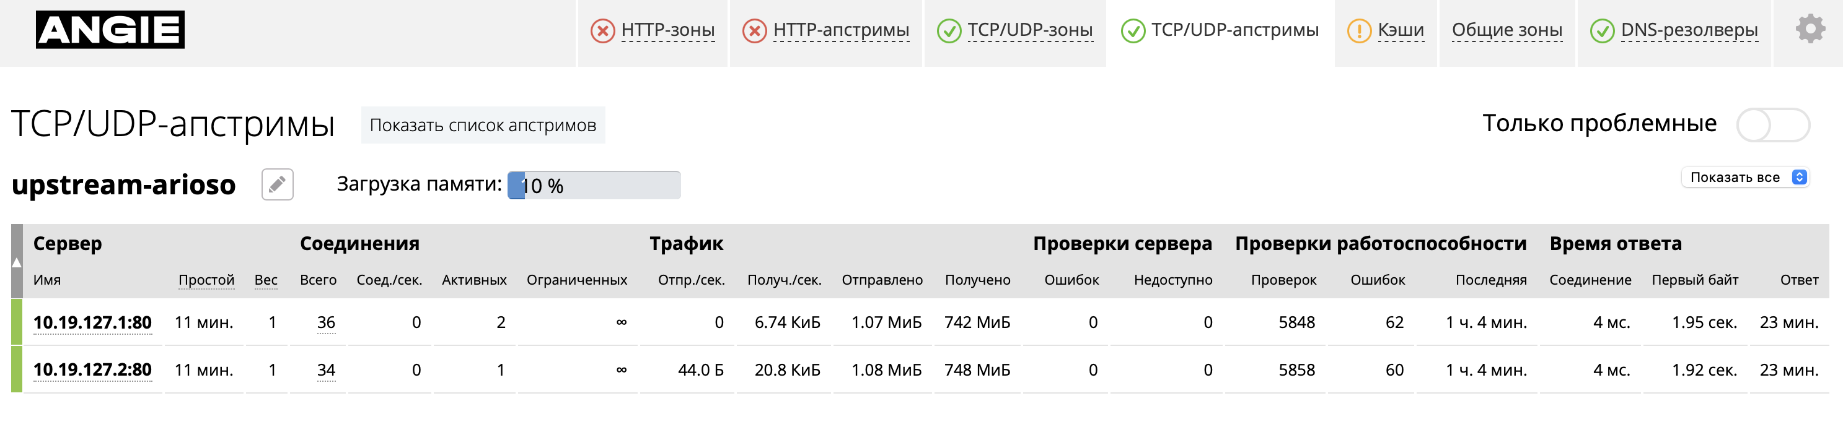Sort by the Вес column header
Screen dimensions: 1843x427
(265, 280)
